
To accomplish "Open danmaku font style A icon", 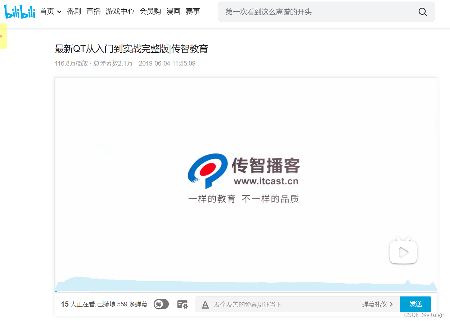I will pyautogui.click(x=205, y=305).
